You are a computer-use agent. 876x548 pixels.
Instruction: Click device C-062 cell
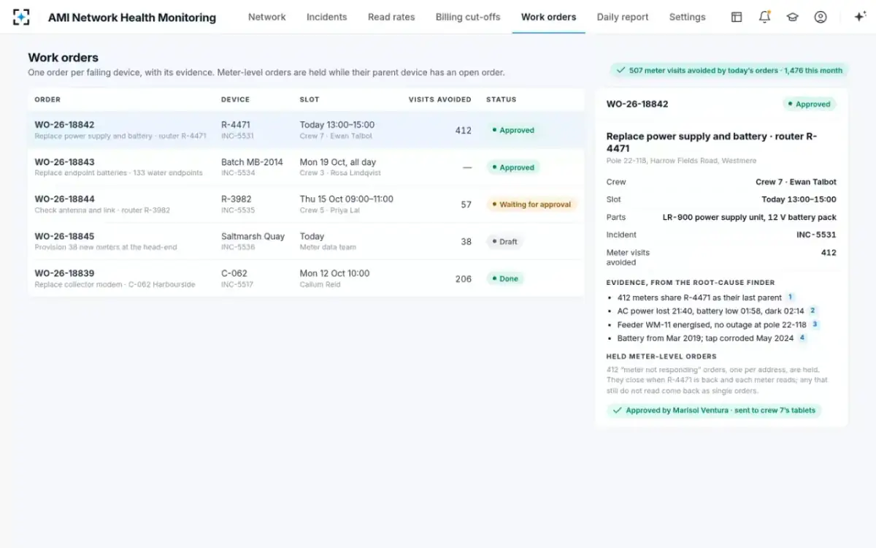[x=234, y=273]
